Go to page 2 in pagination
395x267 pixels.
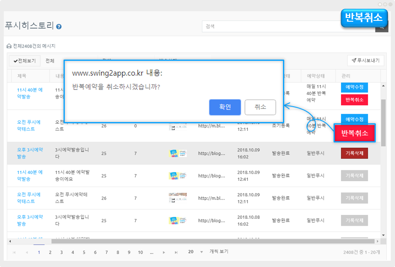click(50, 252)
